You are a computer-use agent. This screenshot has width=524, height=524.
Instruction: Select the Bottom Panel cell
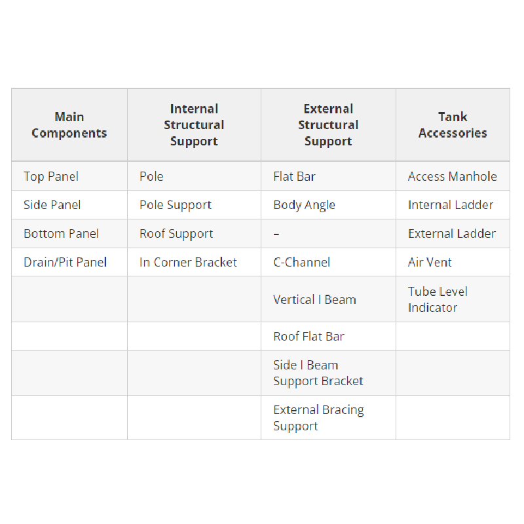tap(61, 234)
